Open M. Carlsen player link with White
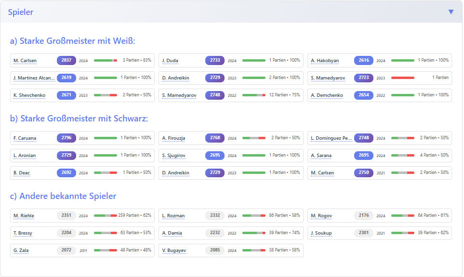 pyautogui.click(x=25, y=61)
